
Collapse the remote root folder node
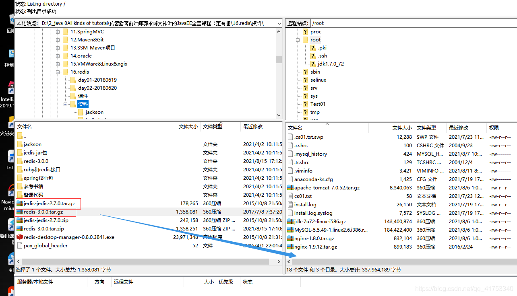298,40
